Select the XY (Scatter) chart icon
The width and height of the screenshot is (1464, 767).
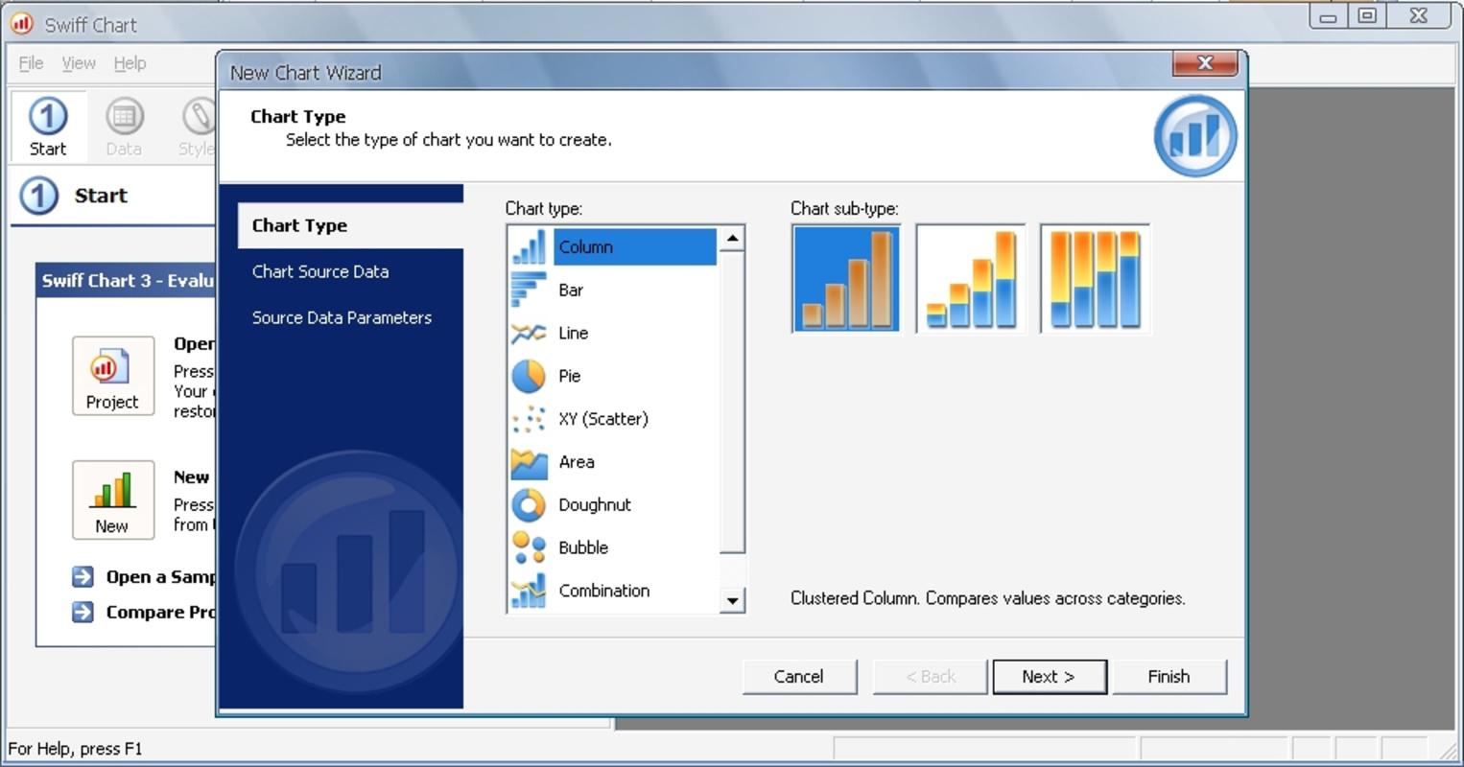[529, 419]
